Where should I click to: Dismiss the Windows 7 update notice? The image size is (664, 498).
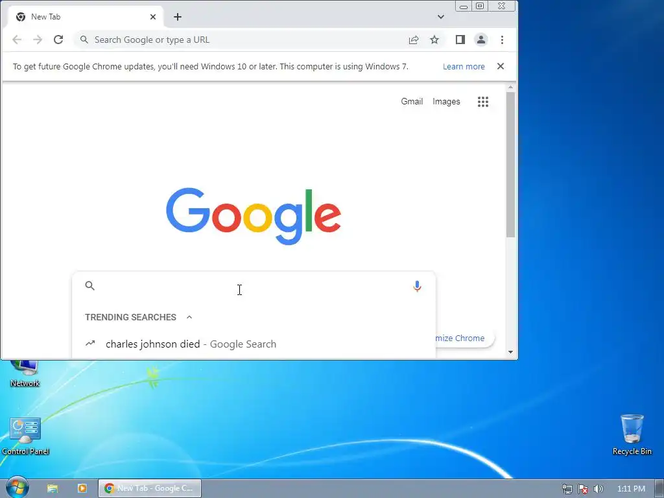[501, 66]
